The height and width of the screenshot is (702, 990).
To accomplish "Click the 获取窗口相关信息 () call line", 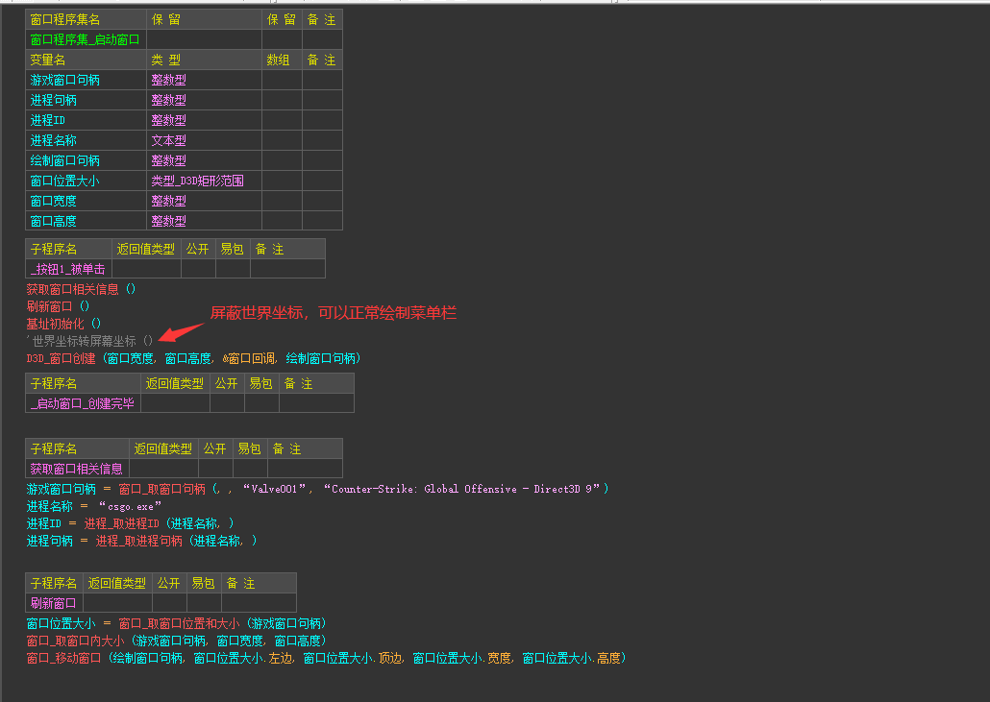I will [81, 289].
